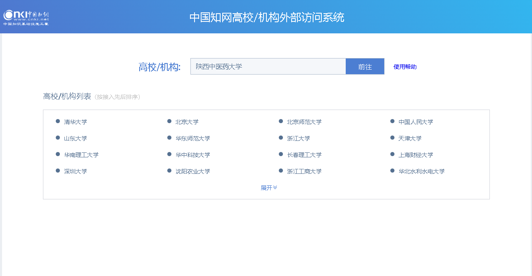Select the 长春理工大学 link
This screenshot has width=532, height=276.
coord(304,155)
